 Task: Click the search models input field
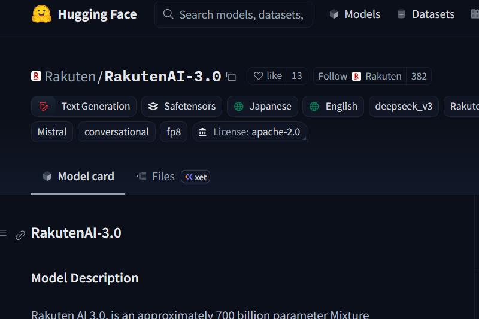[239, 14]
